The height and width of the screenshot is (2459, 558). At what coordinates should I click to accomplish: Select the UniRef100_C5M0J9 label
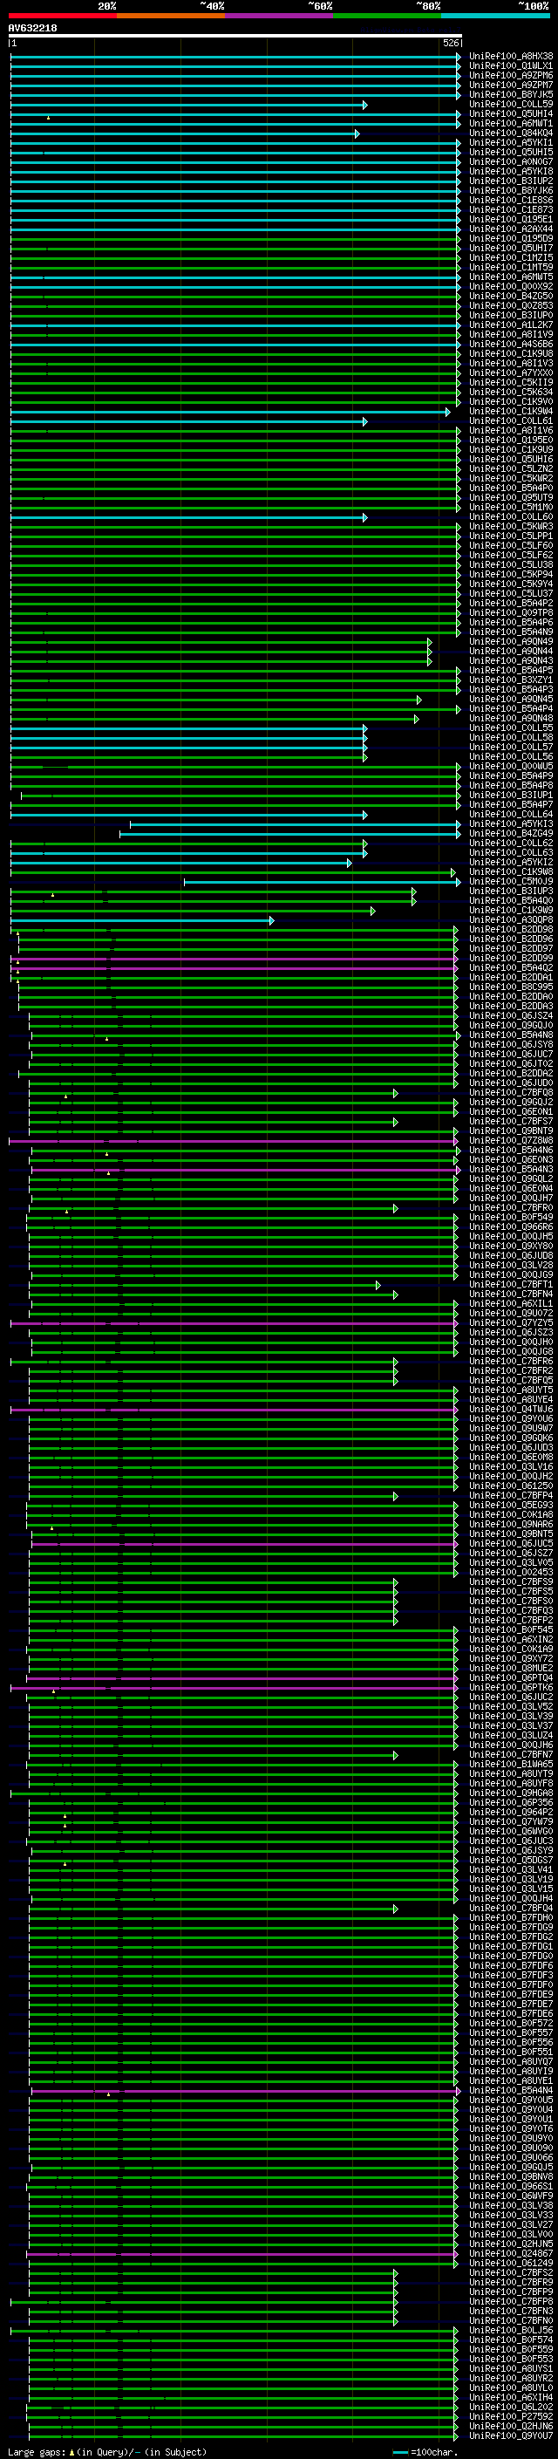[510, 883]
